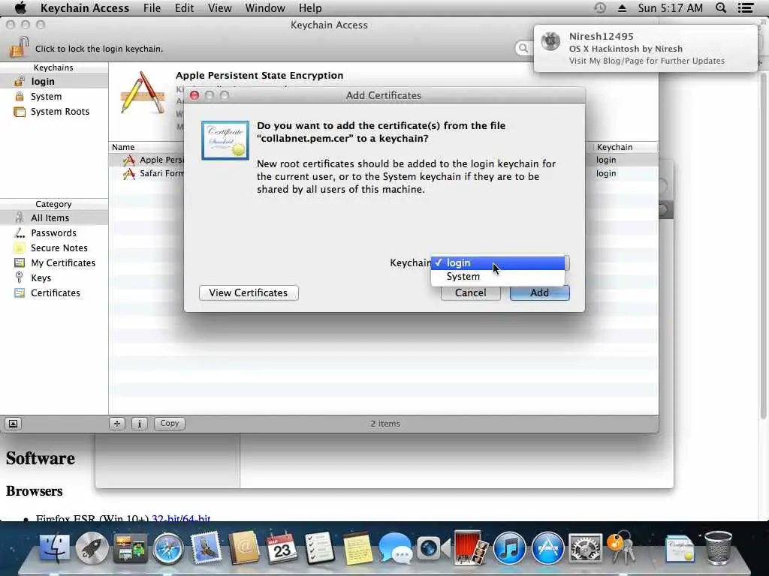Open the Apple menu
The image size is (769, 576).
pos(20,7)
